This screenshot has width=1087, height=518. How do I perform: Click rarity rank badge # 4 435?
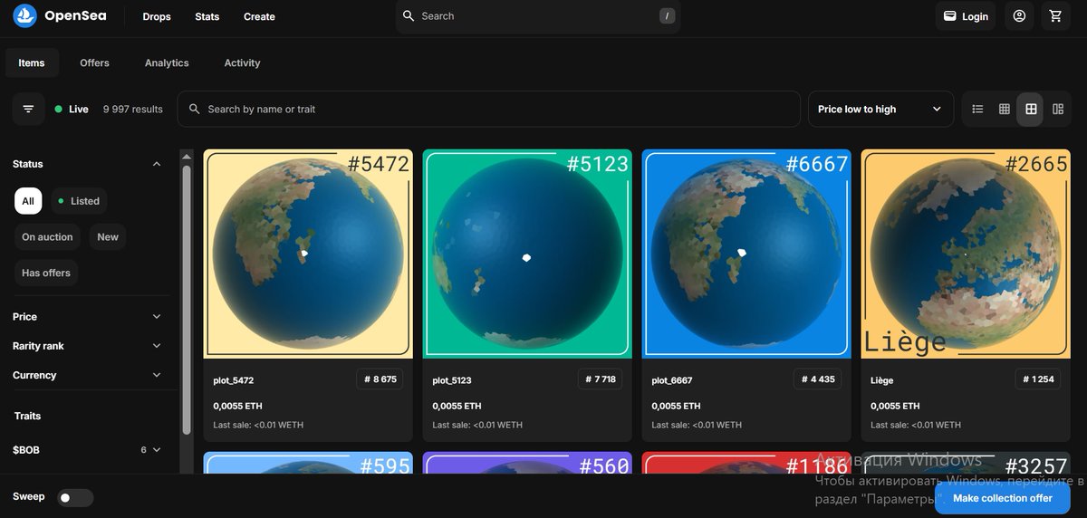pos(818,379)
